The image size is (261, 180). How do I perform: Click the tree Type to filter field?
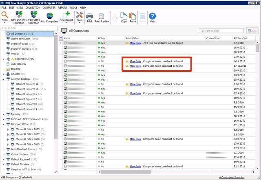point(29,28)
